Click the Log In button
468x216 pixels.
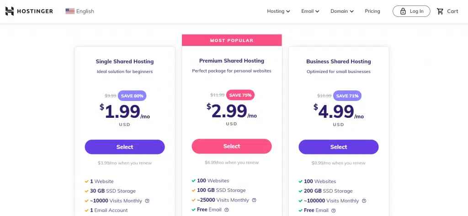point(411,11)
